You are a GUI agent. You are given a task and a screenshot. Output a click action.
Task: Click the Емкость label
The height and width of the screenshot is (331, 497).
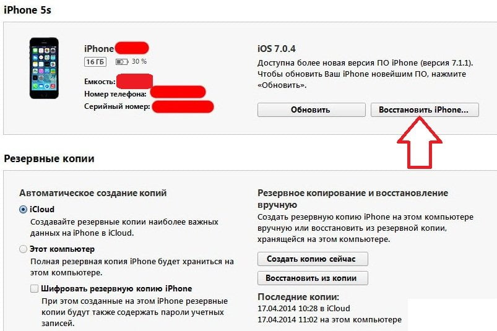[100, 82]
